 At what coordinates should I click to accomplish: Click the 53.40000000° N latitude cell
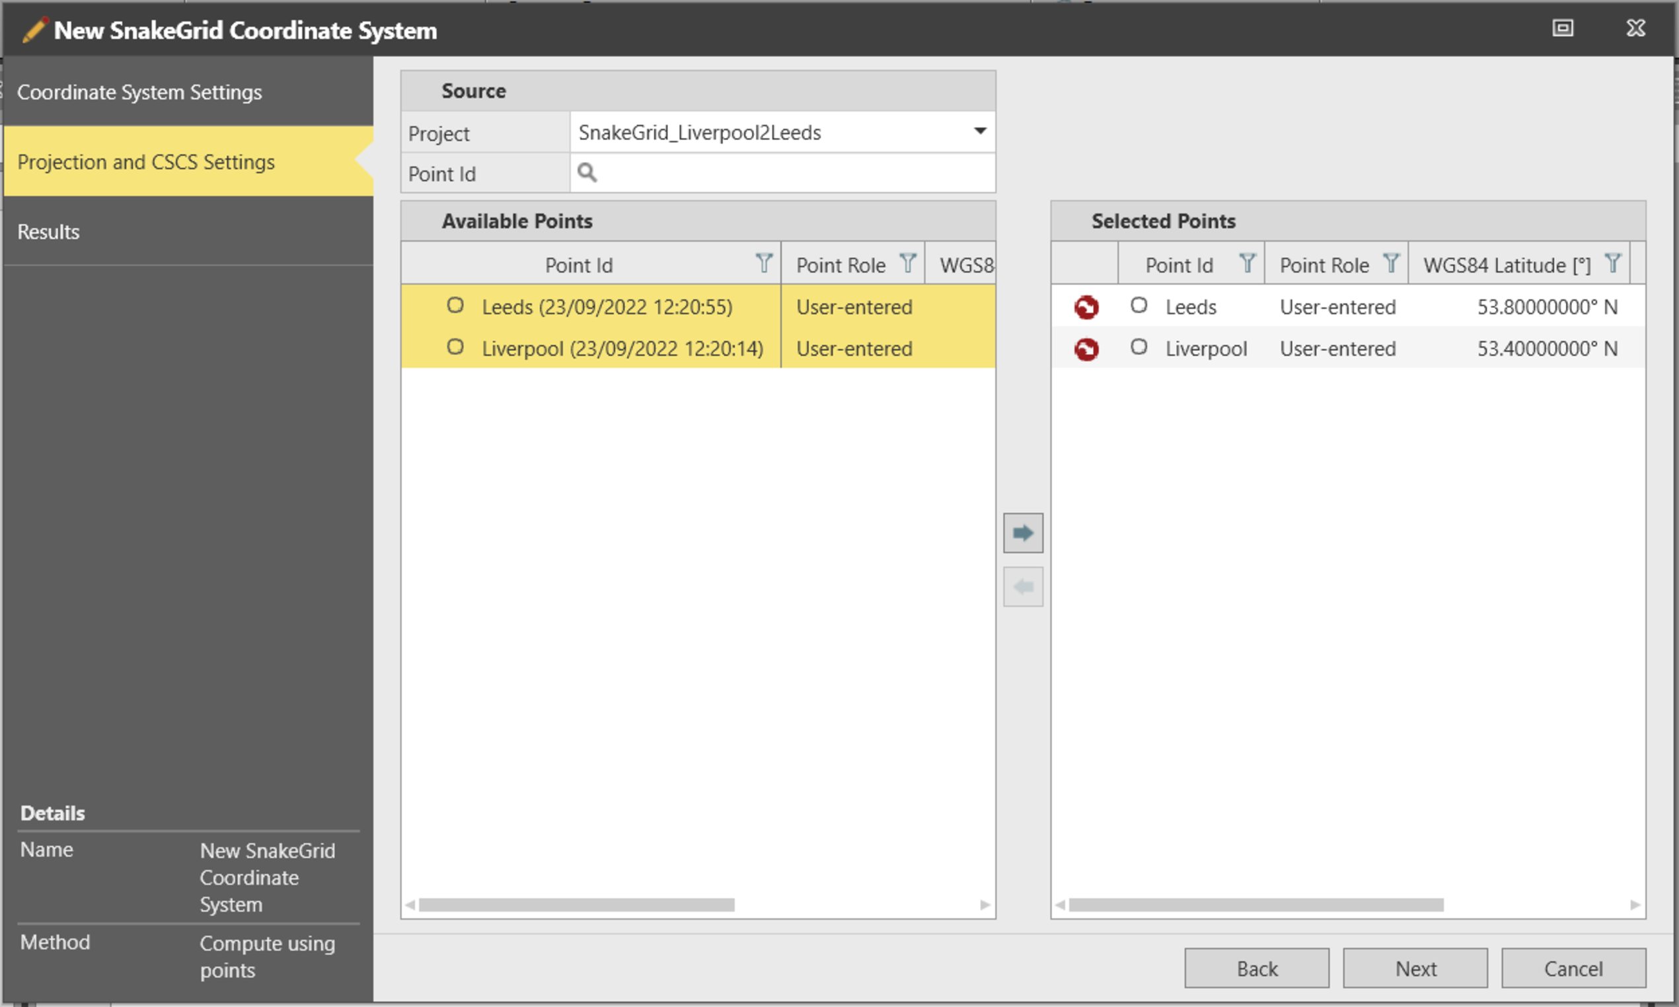(1548, 349)
